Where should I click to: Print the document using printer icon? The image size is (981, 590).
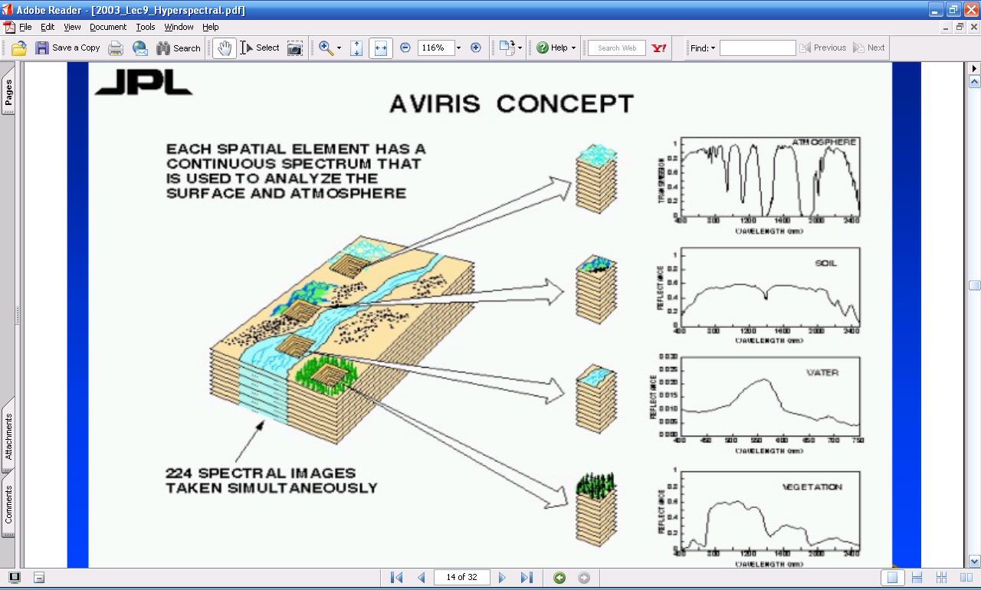pyautogui.click(x=116, y=48)
